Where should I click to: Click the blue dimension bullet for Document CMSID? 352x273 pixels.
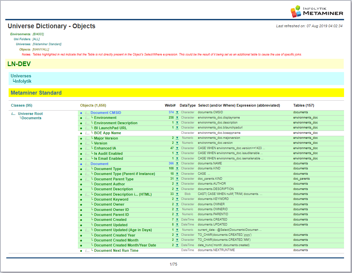81,113
